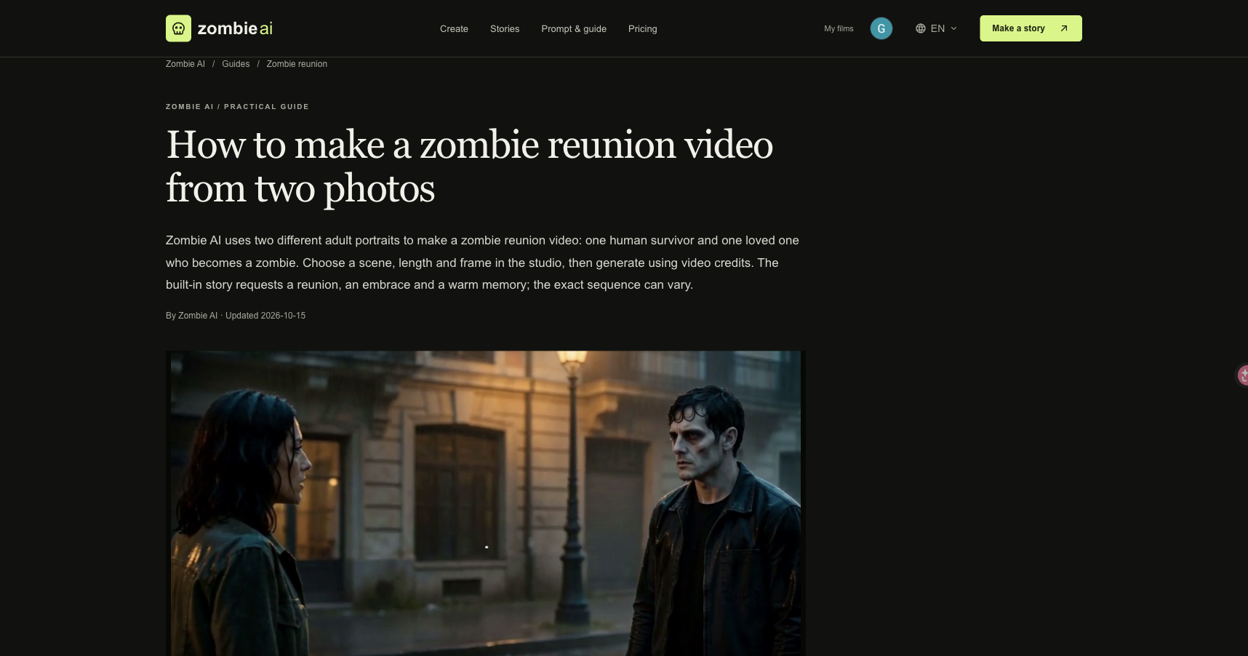Go to the Stories nav item
Screen dimensions: 1248x656
(x=505, y=28)
